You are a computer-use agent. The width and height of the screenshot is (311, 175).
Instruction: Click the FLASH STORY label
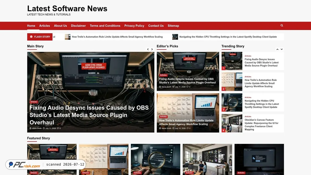(x=40, y=37)
